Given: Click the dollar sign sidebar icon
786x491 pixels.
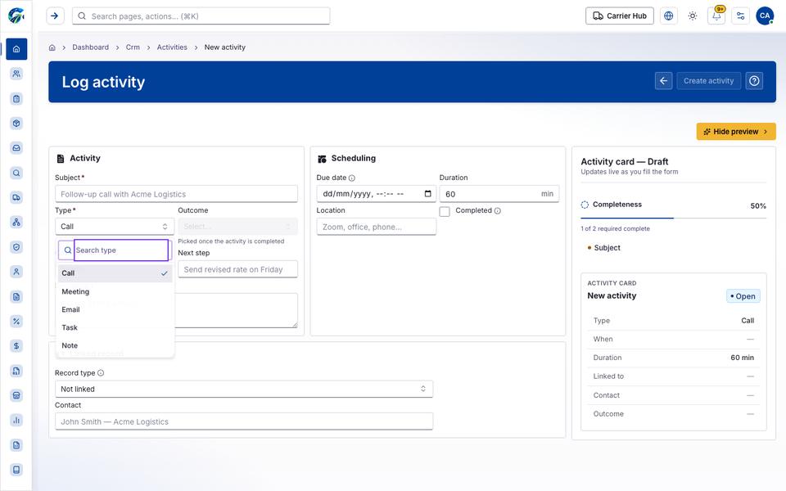Looking at the screenshot, I should (x=16, y=345).
